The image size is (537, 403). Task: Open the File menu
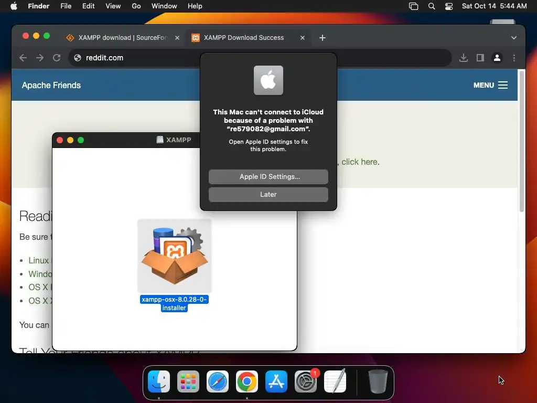pyautogui.click(x=66, y=6)
